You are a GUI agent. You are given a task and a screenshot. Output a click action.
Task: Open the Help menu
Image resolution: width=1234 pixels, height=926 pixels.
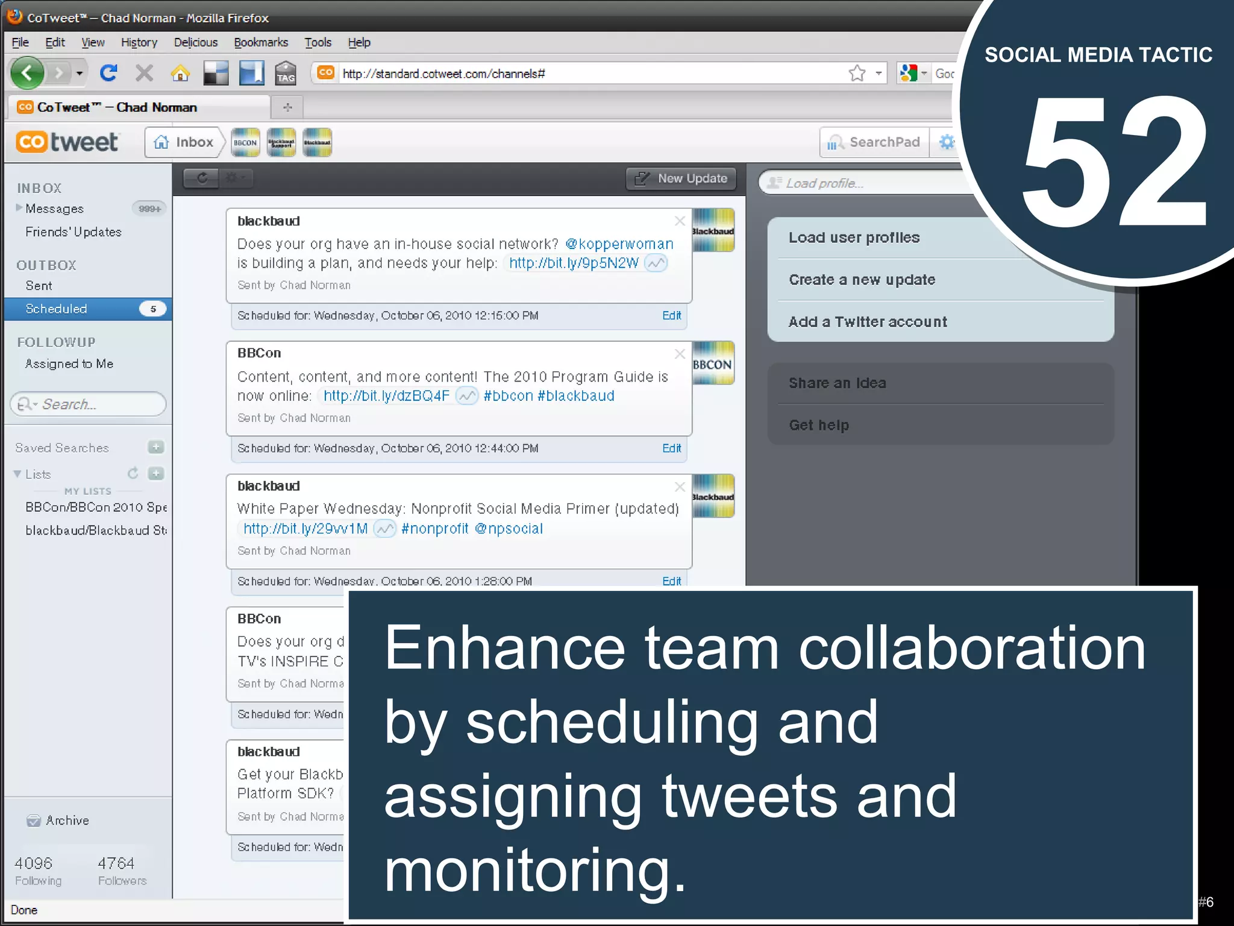tap(359, 42)
